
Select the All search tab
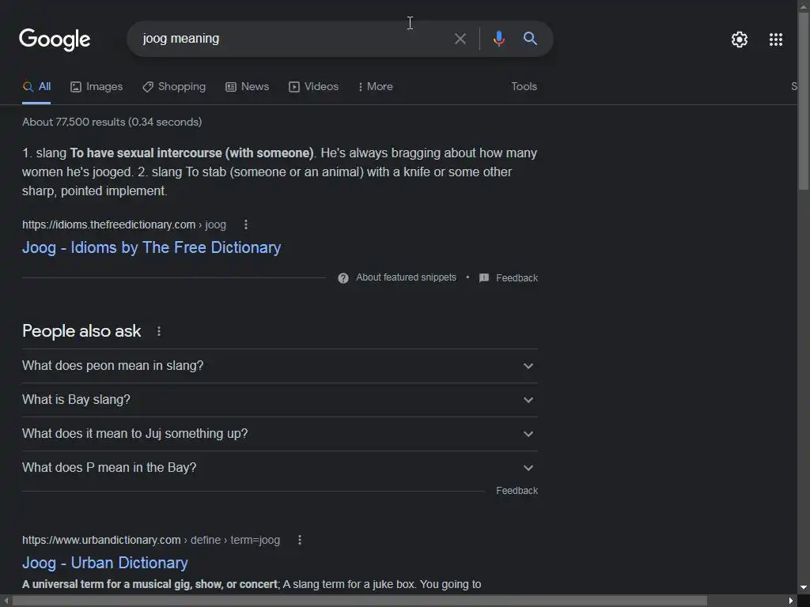click(x=36, y=87)
